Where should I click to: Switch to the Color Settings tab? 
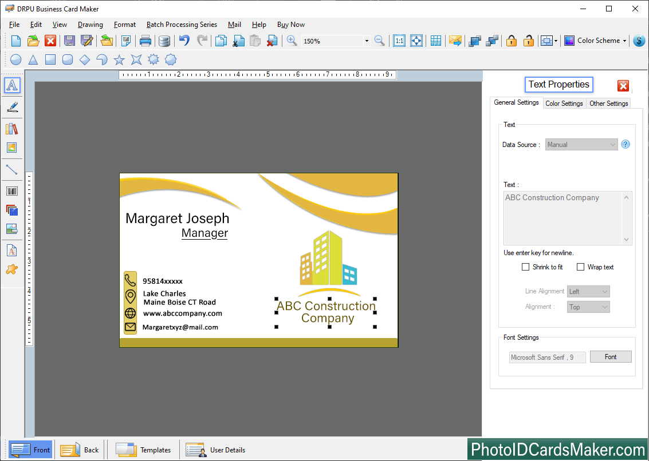click(x=564, y=103)
